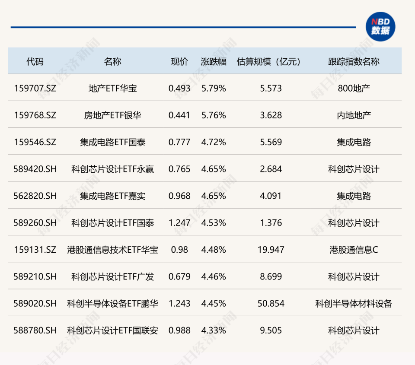The image size is (415, 365).
Task: Click the scale value 5.573
Action: click(x=271, y=89)
